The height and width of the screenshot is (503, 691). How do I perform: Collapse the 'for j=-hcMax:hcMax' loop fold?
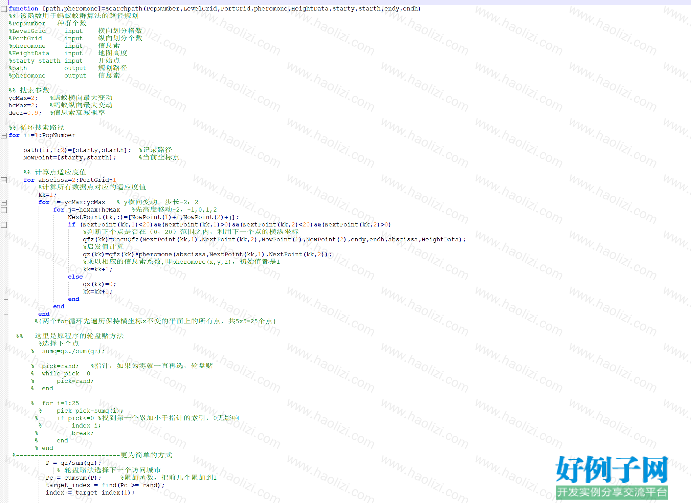coord(4,210)
